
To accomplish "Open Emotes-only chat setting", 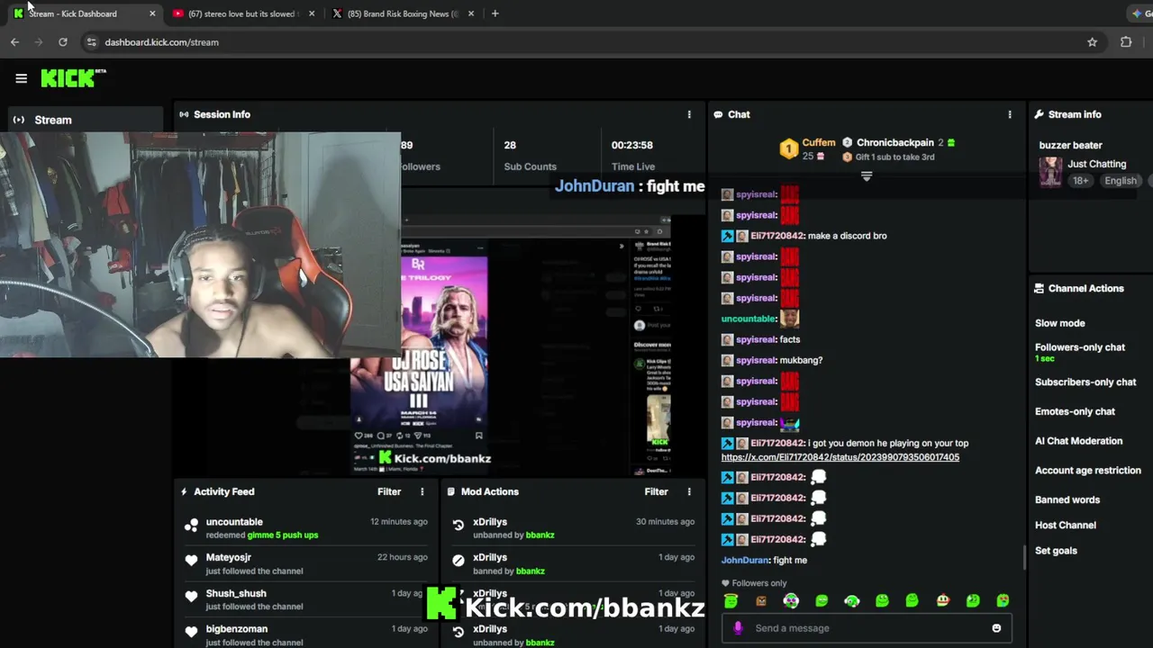I will coord(1075,411).
